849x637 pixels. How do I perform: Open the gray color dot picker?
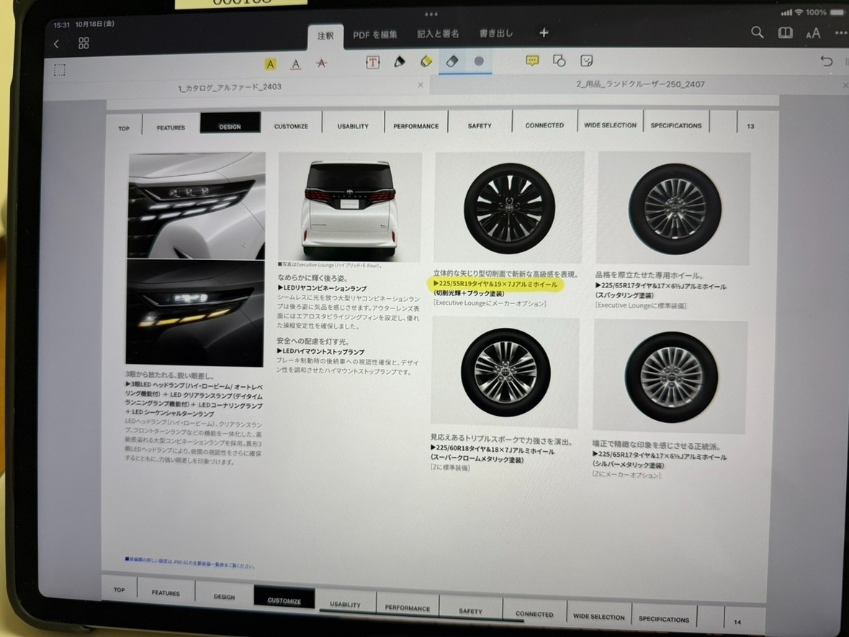click(x=479, y=61)
